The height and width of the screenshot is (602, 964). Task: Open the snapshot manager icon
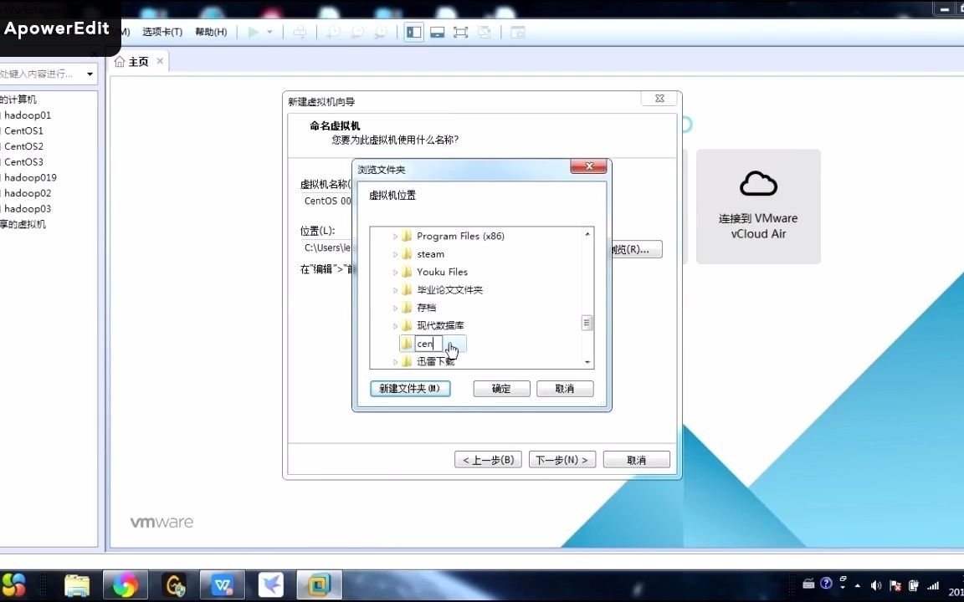tap(379, 31)
